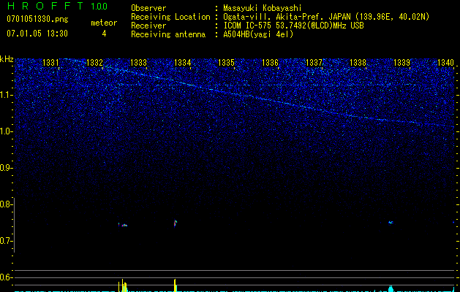Click the HROFFT 1.0.0 title text

coord(58,6)
